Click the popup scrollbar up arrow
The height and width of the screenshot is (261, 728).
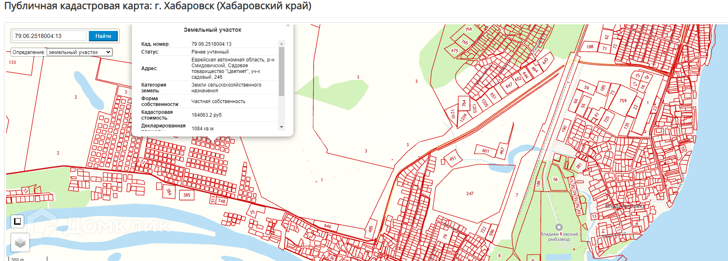[x=281, y=43]
